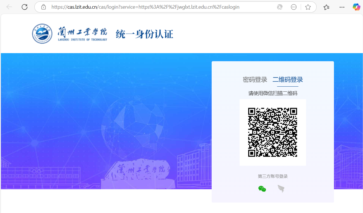Click the round Lanzhou Institute of Technology logo

42,34
